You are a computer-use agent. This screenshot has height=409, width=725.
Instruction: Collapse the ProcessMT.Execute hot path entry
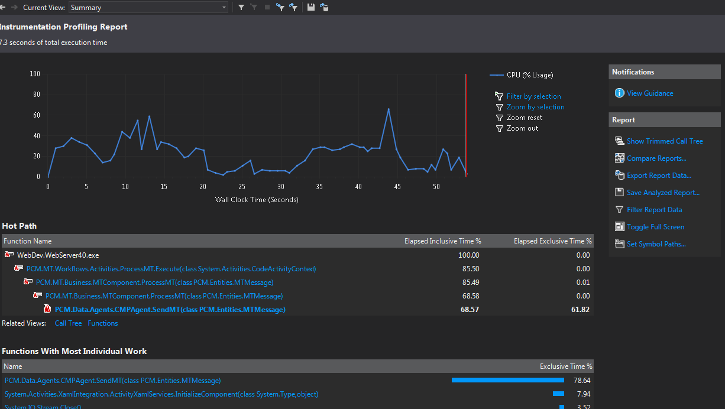tap(19, 268)
